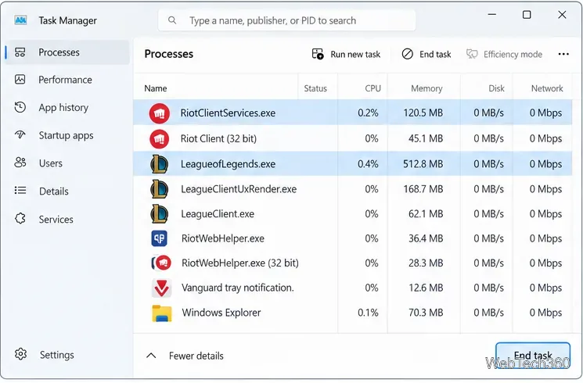The width and height of the screenshot is (583, 383).
Task: Sort by the Network column header
Action: (x=547, y=88)
